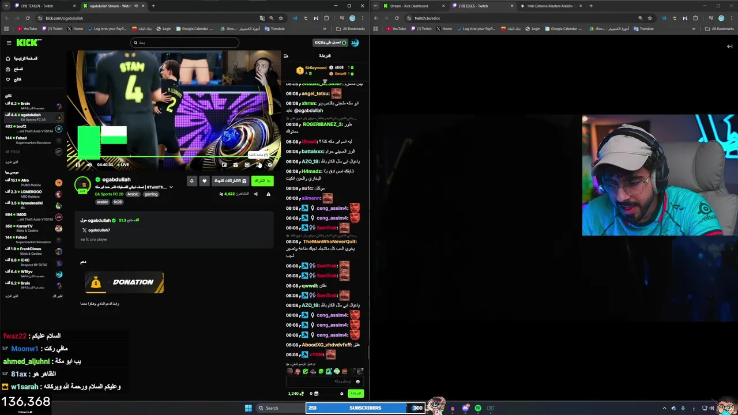Report the stream via warning icon

pyautogui.click(x=268, y=194)
